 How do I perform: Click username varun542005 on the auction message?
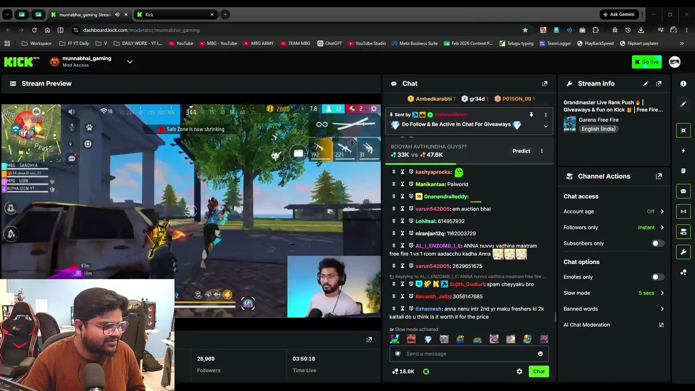click(433, 209)
